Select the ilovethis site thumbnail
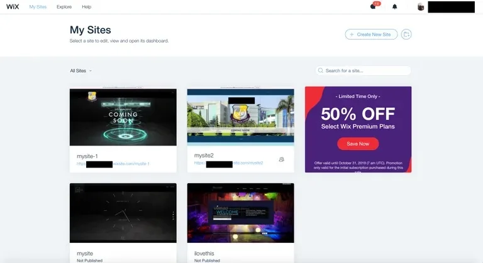The height and width of the screenshot is (263, 483). click(x=241, y=213)
